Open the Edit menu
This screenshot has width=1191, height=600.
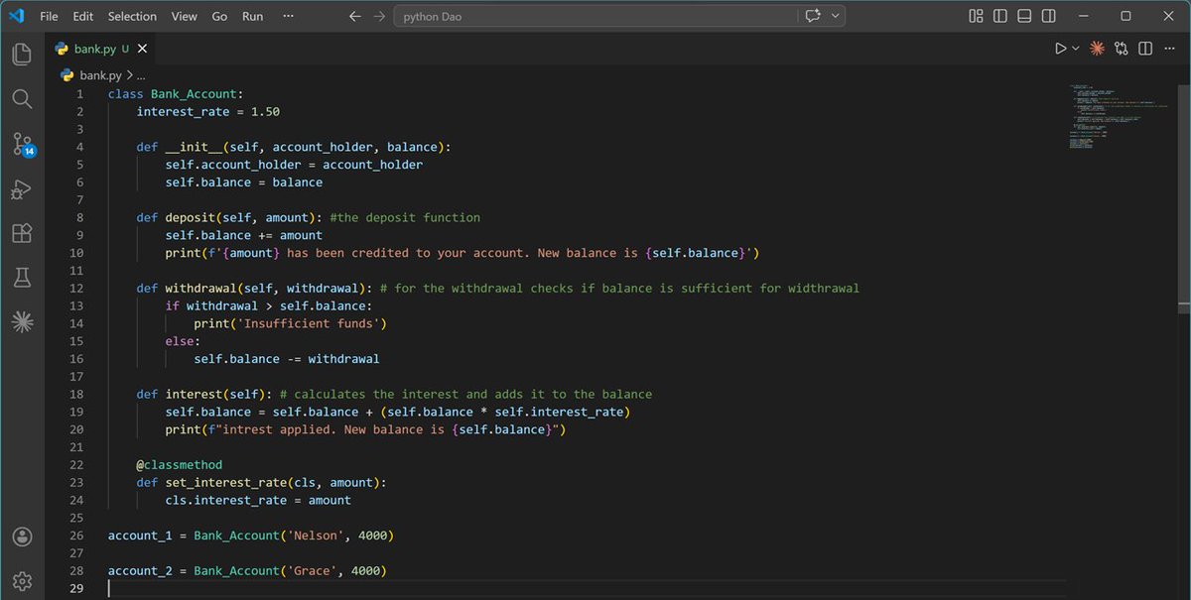(x=83, y=16)
